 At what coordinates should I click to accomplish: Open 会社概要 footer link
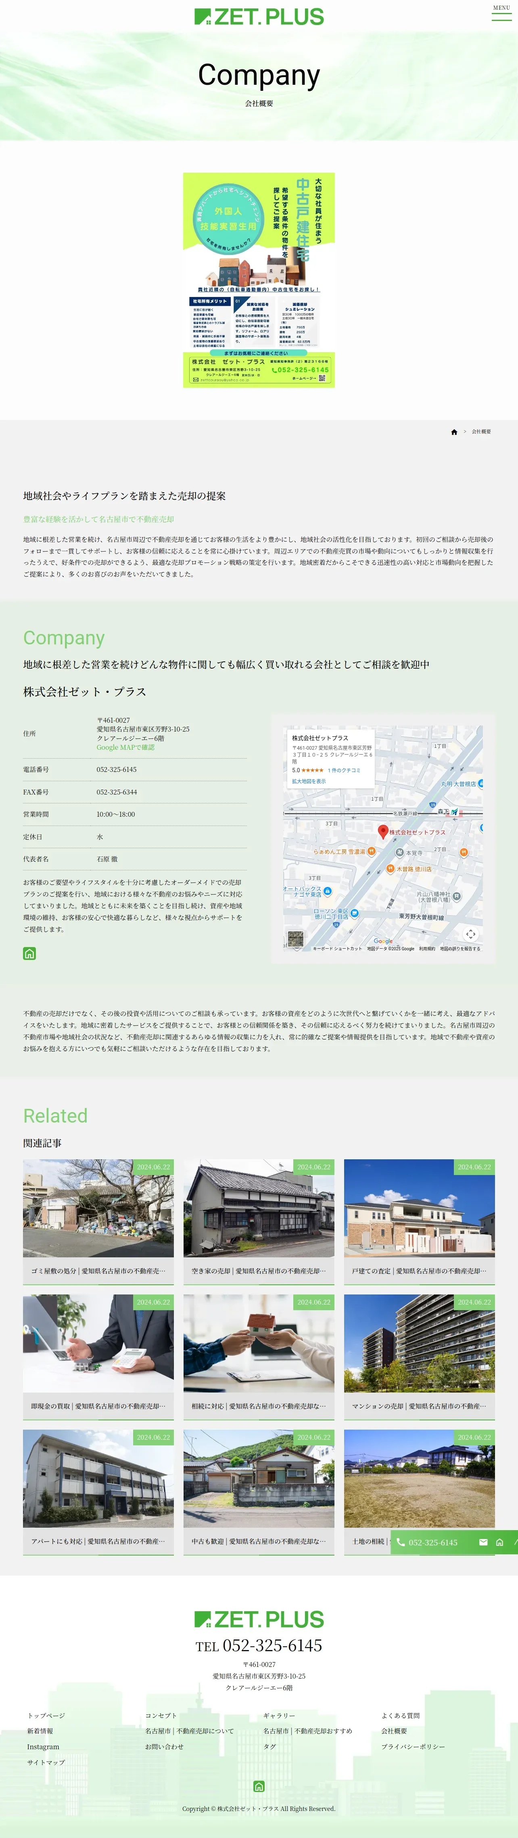tap(394, 1731)
